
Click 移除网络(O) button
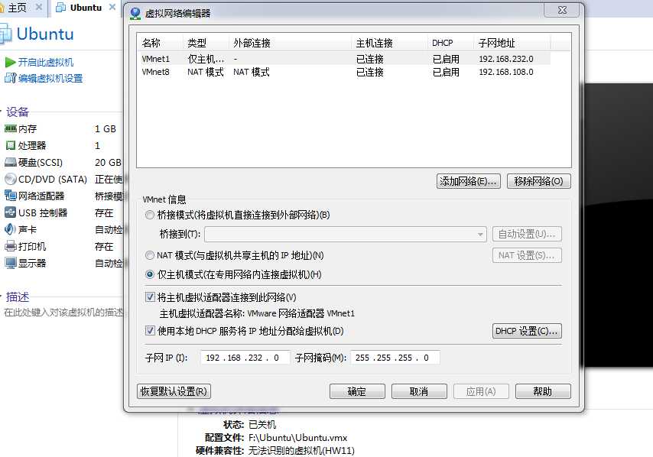coord(538,181)
